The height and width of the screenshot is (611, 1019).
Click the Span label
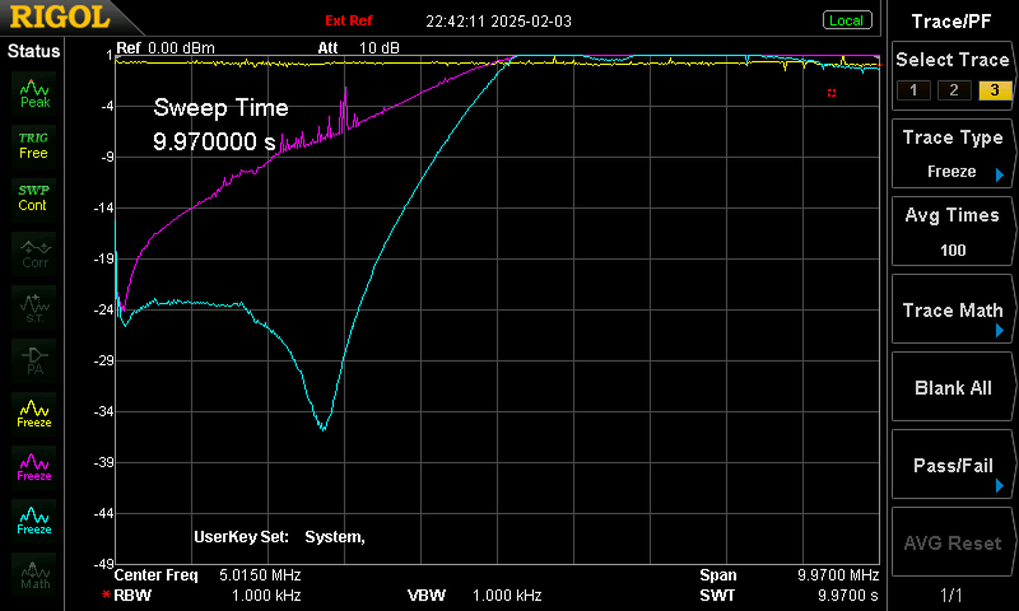718,575
